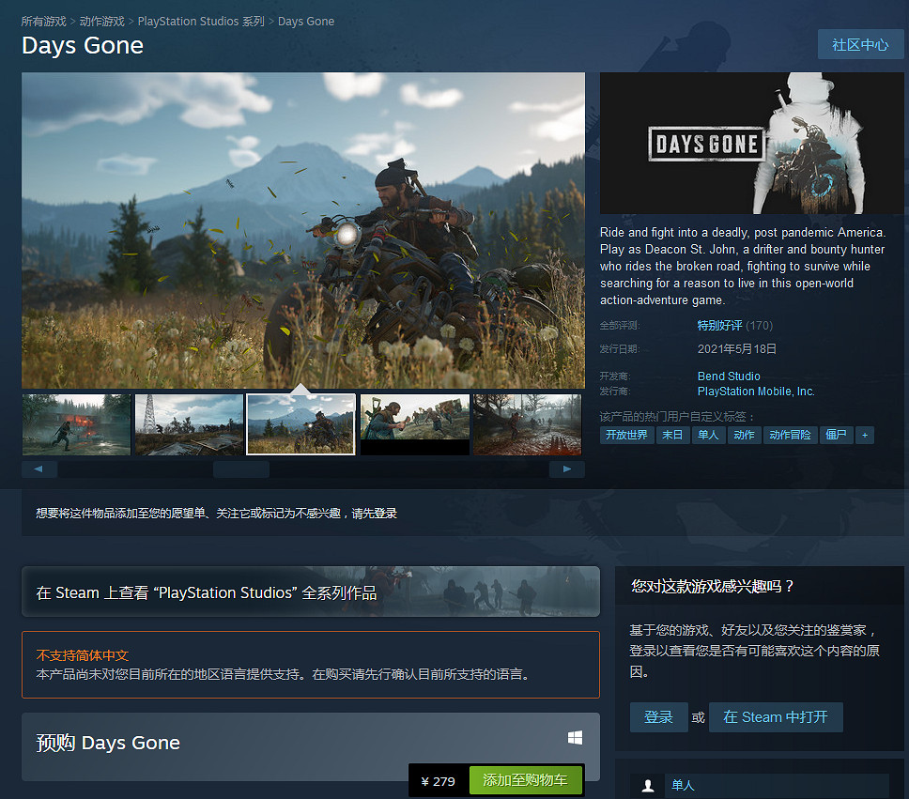Screen dimensions: 909x799
Task: Select the fourth screenshot thumbnail
Action: tap(414, 424)
